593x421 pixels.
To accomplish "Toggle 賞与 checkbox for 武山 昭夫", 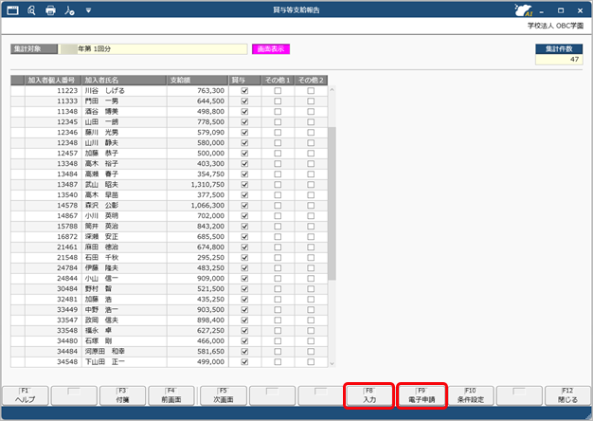I will click(x=244, y=184).
